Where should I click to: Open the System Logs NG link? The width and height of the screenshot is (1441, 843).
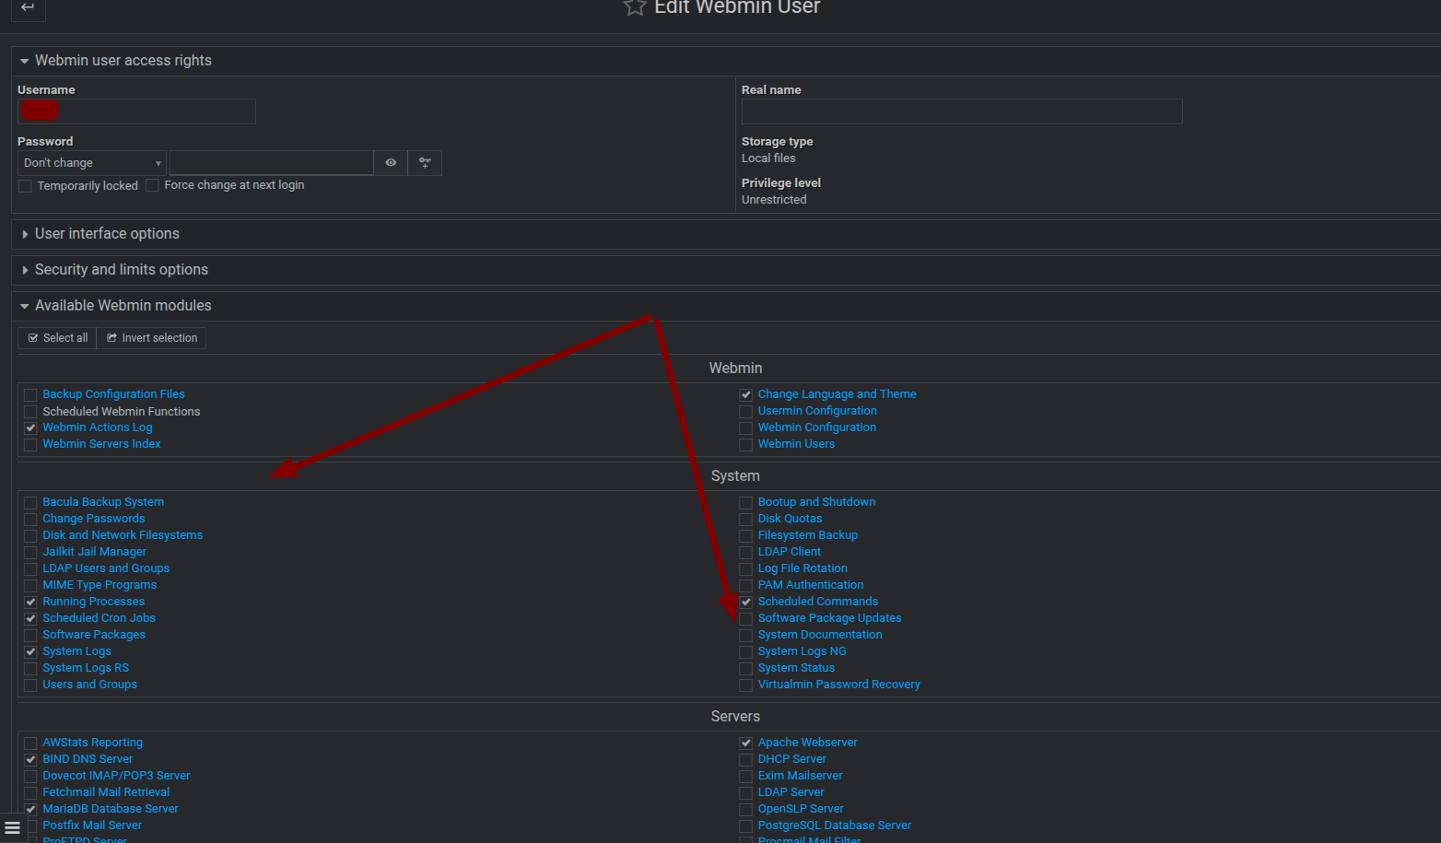[x=802, y=651]
